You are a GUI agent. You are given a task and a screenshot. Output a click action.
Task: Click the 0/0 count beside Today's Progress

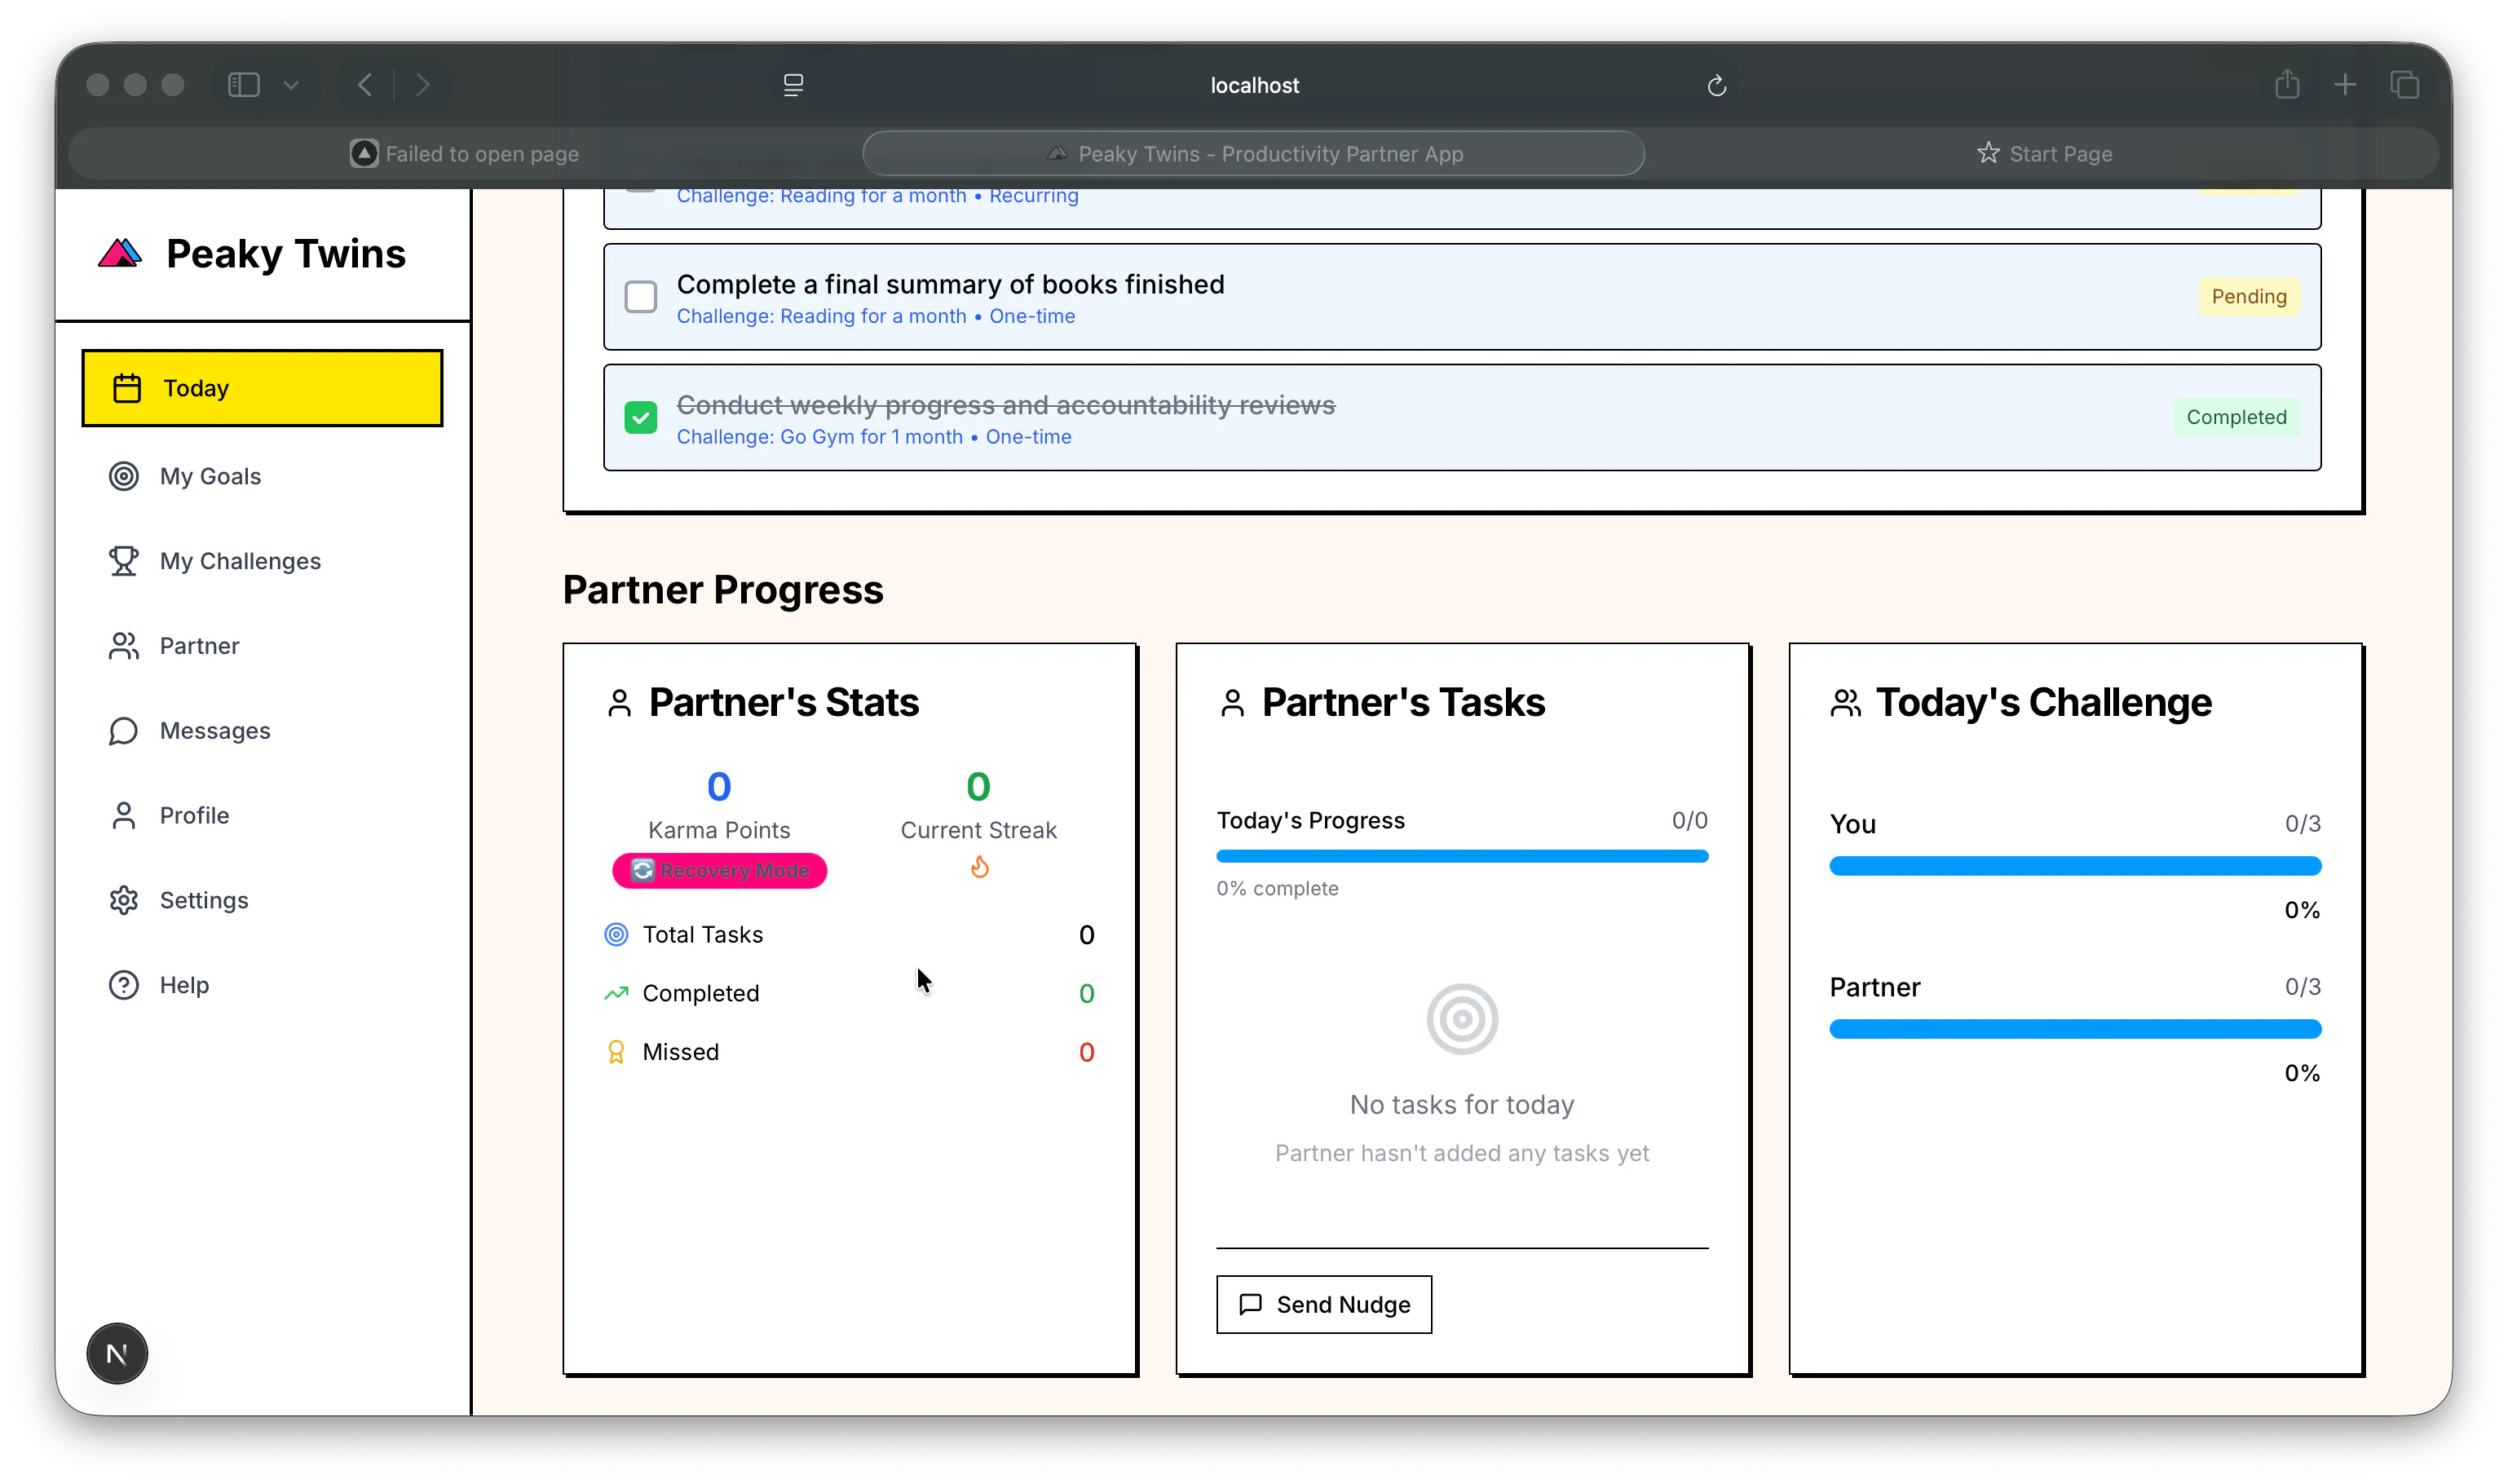(1690, 821)
